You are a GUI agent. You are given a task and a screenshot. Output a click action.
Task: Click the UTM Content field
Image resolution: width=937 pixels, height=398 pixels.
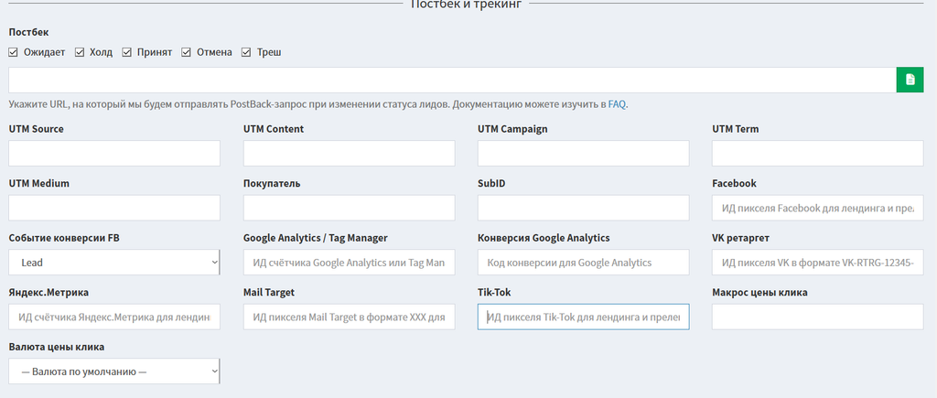[x=349, y=154]
